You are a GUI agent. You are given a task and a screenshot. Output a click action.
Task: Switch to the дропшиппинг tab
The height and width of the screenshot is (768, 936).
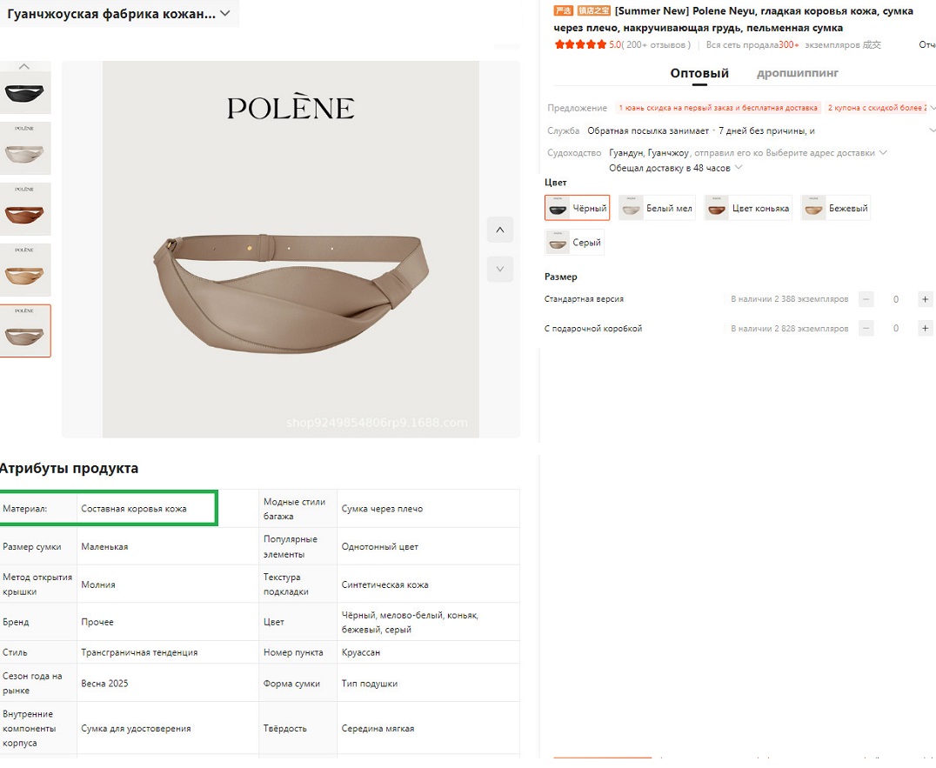[x=798, y=74]
